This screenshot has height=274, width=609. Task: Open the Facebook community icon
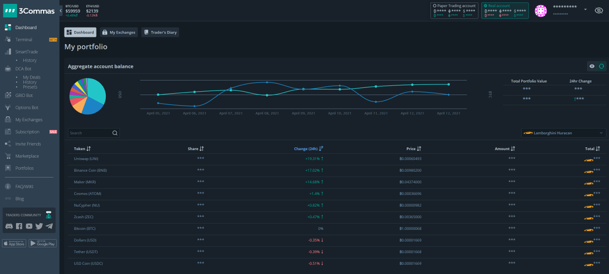[x=19, y=226]
